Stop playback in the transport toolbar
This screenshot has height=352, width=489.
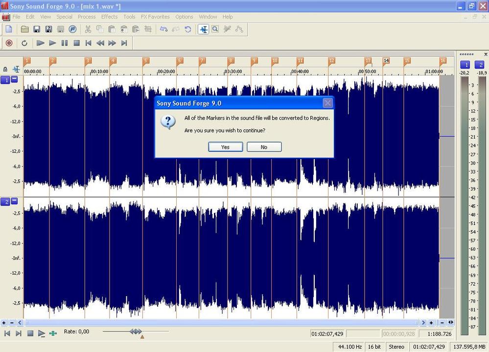(76, 43)
